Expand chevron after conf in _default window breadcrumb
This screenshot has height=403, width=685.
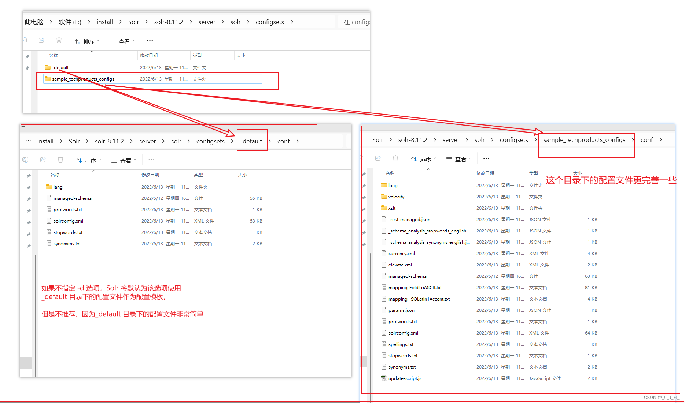298,141
